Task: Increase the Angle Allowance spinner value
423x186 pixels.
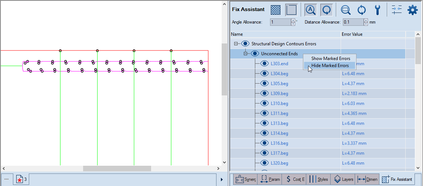Action: tap(293, 20)
